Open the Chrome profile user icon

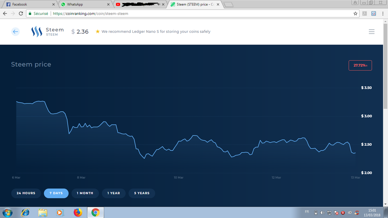click(x=355, y=2)
